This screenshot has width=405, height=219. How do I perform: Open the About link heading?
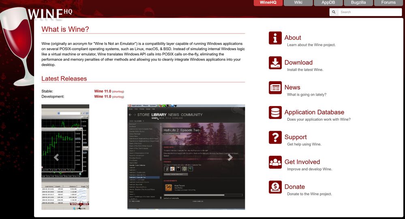[293, 38]
